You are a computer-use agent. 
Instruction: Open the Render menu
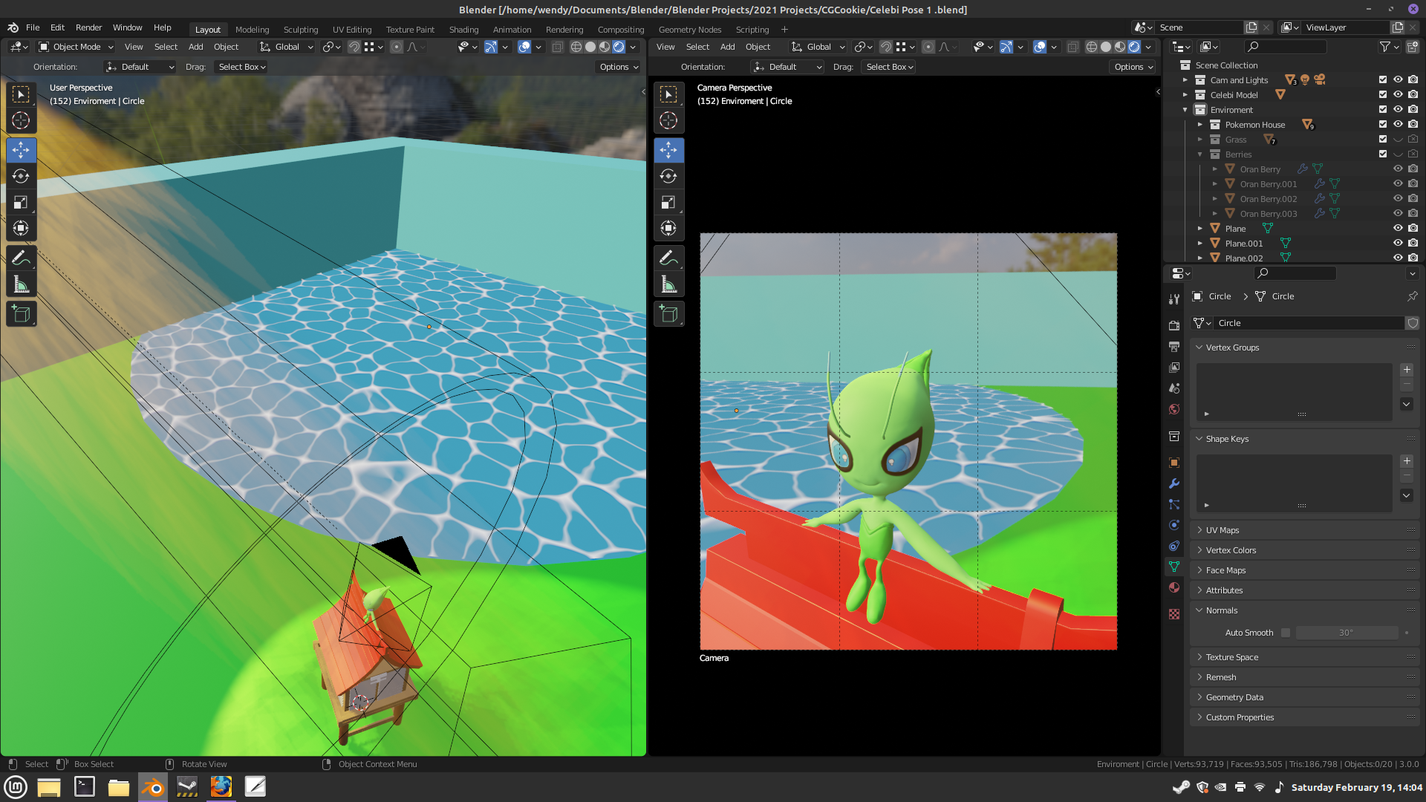click(88, 27)
